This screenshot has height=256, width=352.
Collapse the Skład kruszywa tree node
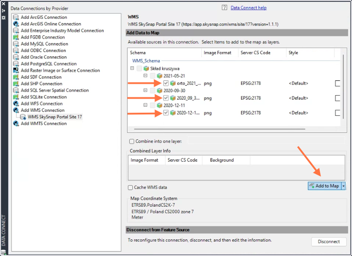pyautogui.click(x=132, y=68)
